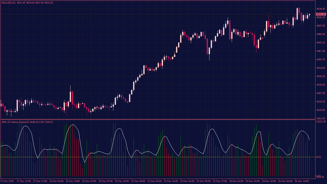The height and width of the screenshot is (184, 327).
Task: Select the 7100.07 value in indicator header
Action: coord(49,122)
